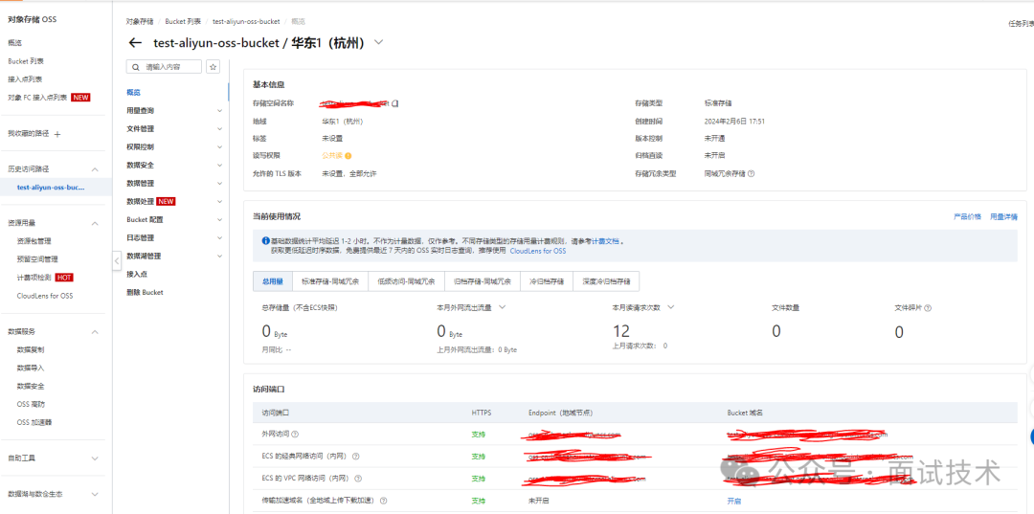Image resolution: width=1034 pixels, height=514 pixels.
Task: Open 用量详情 link
Action: 1003,217
